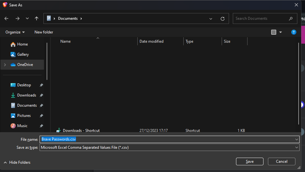Click the pin icon next to Pictures
The width and height of the screenshot is (305, 172).
coord(42,116)
